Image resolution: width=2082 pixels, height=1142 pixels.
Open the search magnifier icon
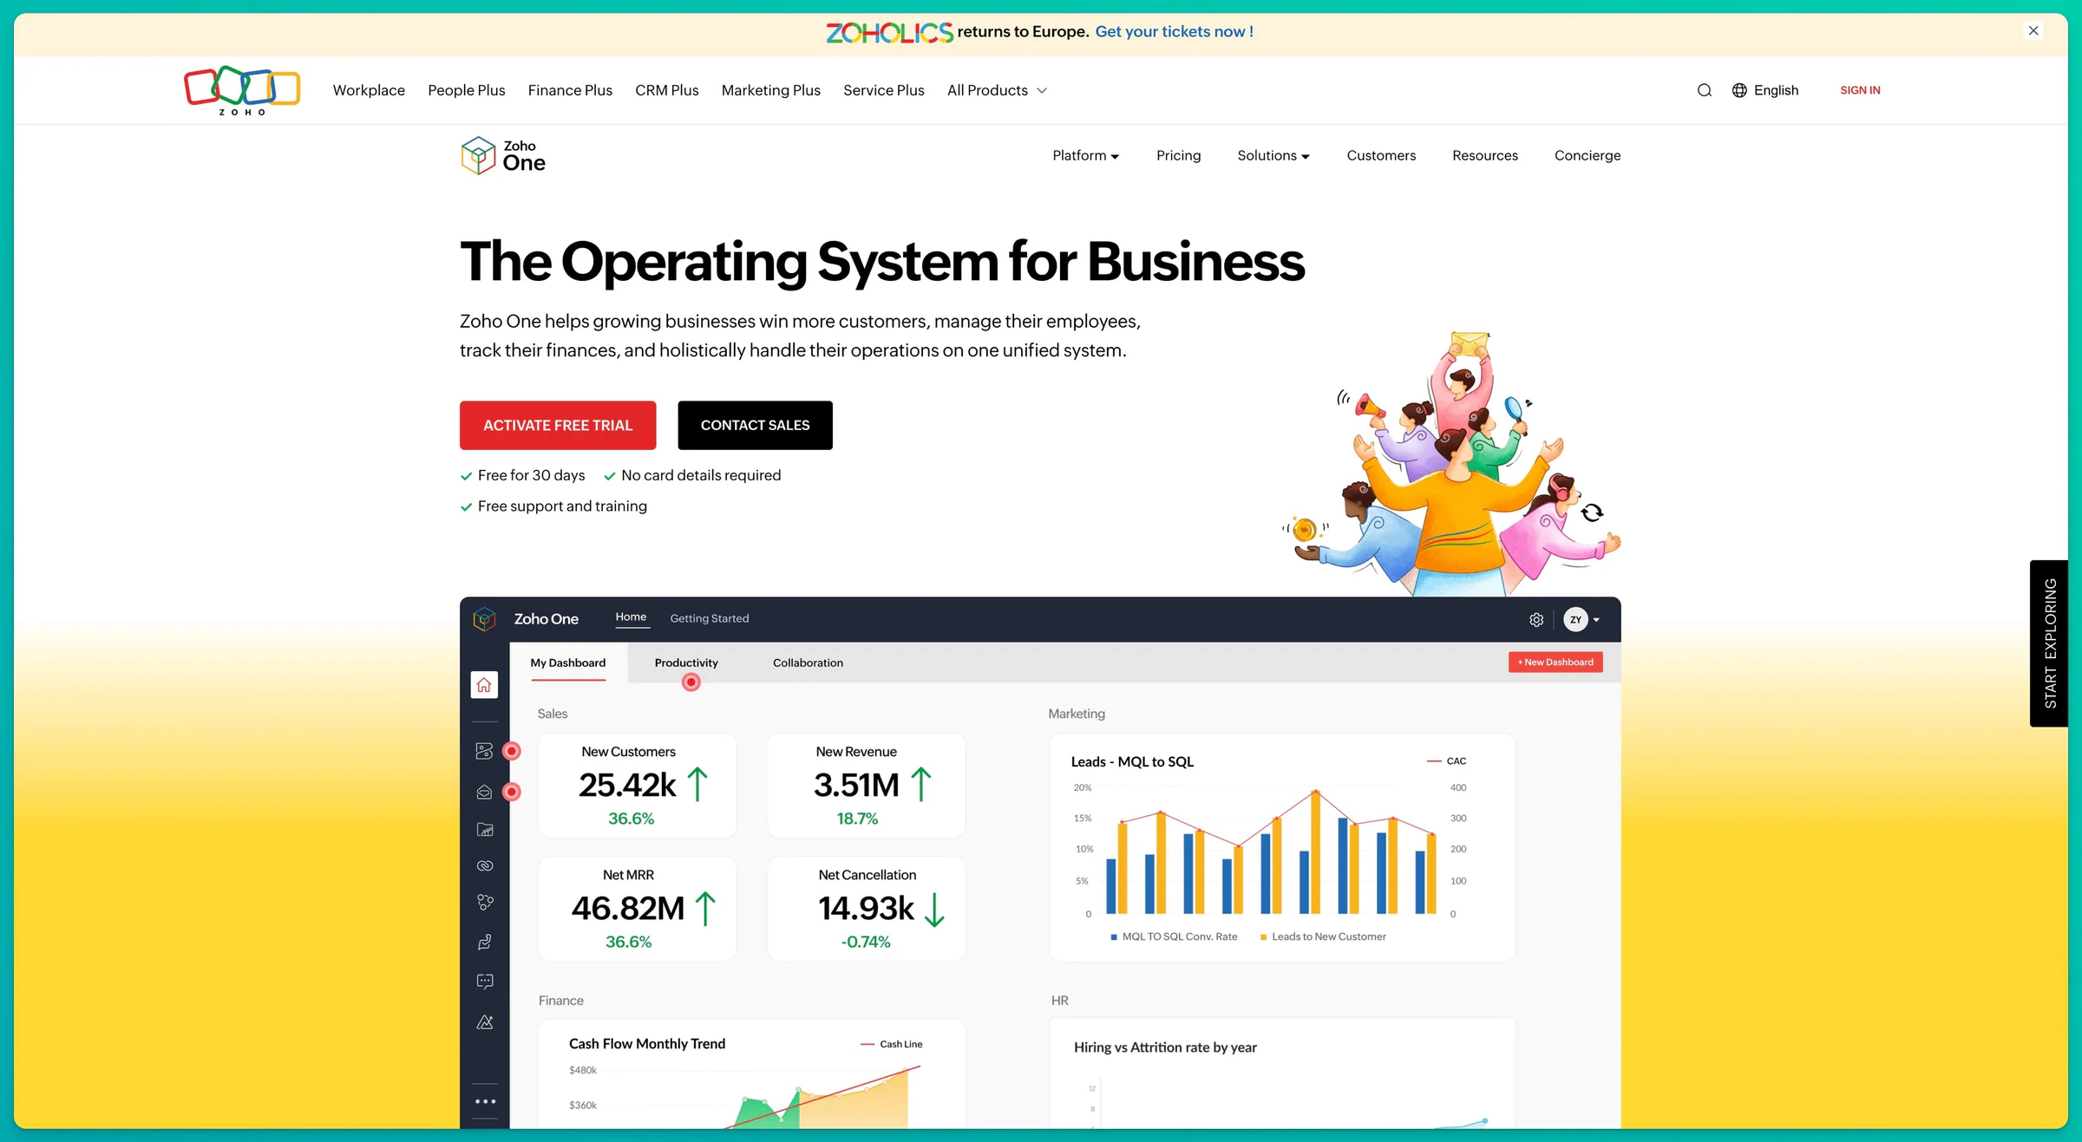pos(1705,90)
